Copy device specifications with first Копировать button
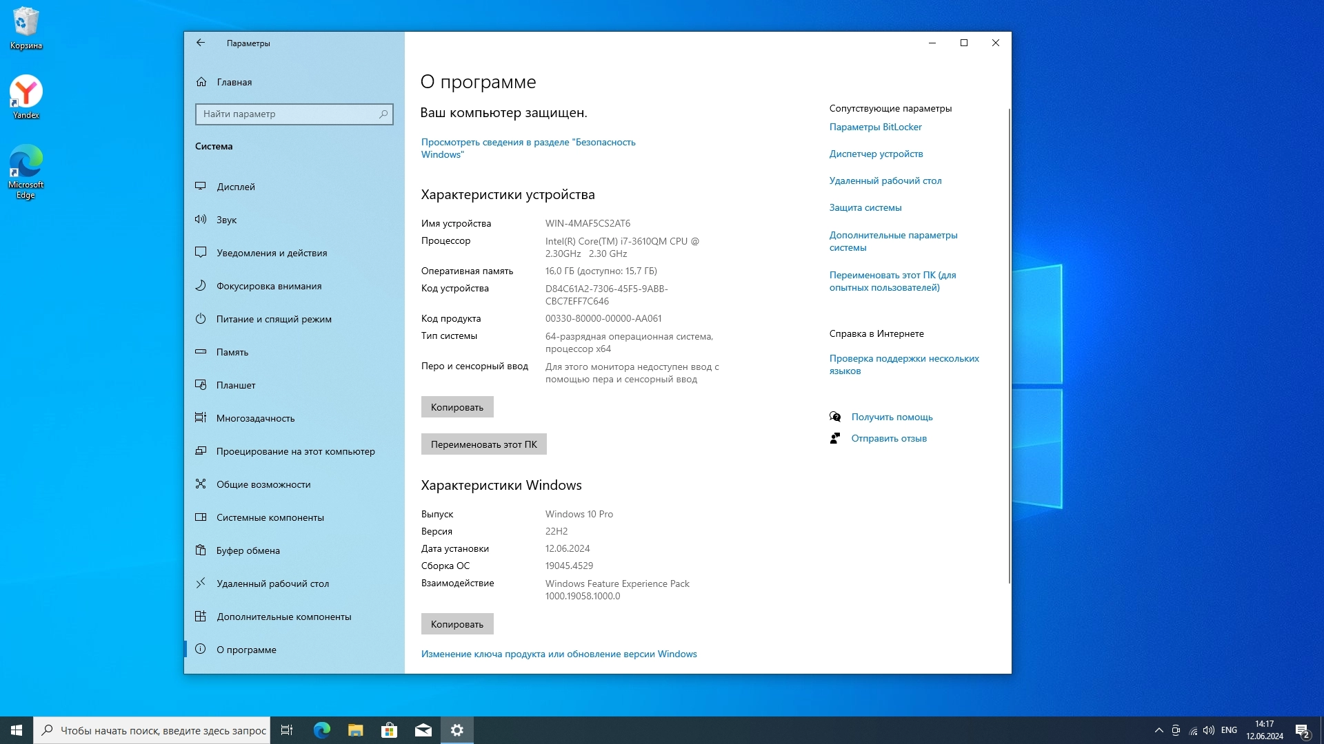Screen dimensions: 1324x744 457,407
